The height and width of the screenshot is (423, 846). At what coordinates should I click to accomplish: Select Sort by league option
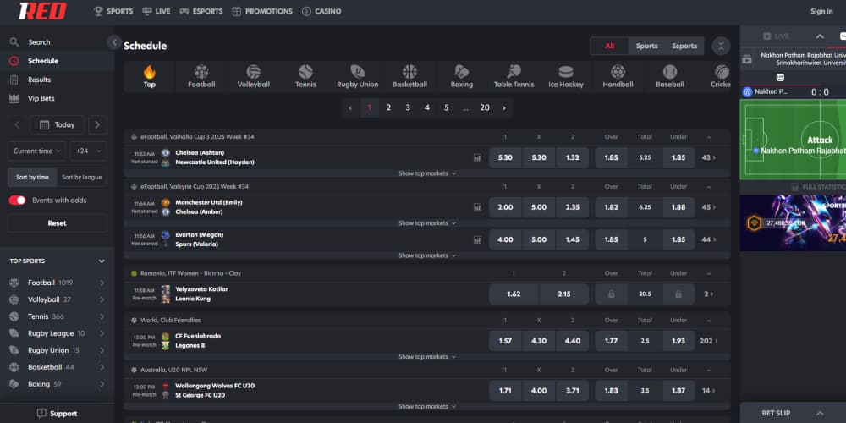[81, 177]
